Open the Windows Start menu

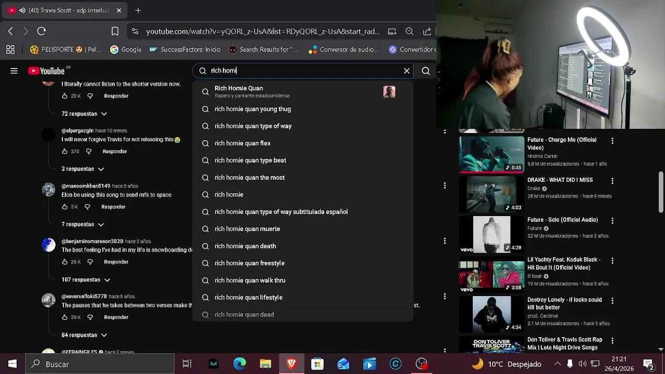coord(12,364)
